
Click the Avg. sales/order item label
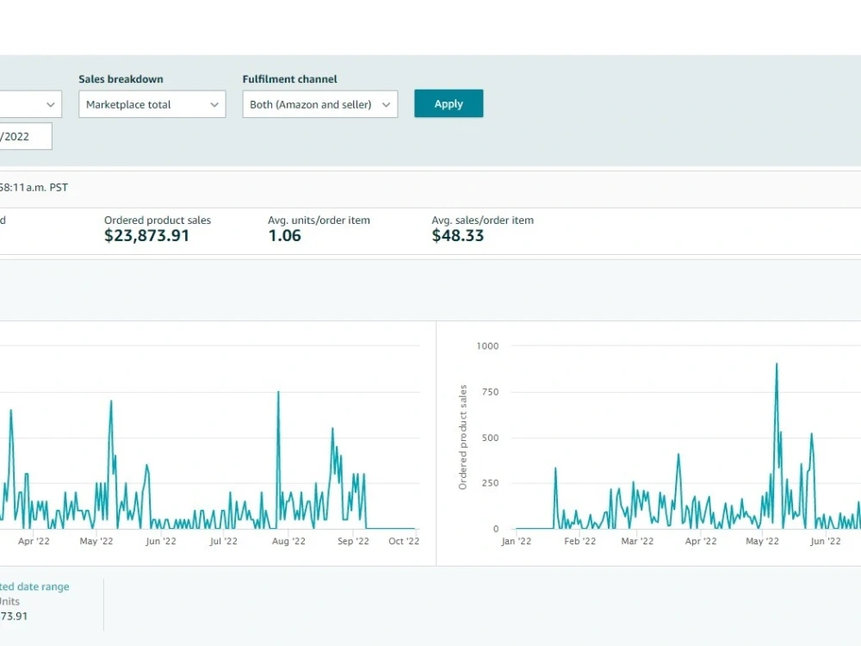pos(483,221)
